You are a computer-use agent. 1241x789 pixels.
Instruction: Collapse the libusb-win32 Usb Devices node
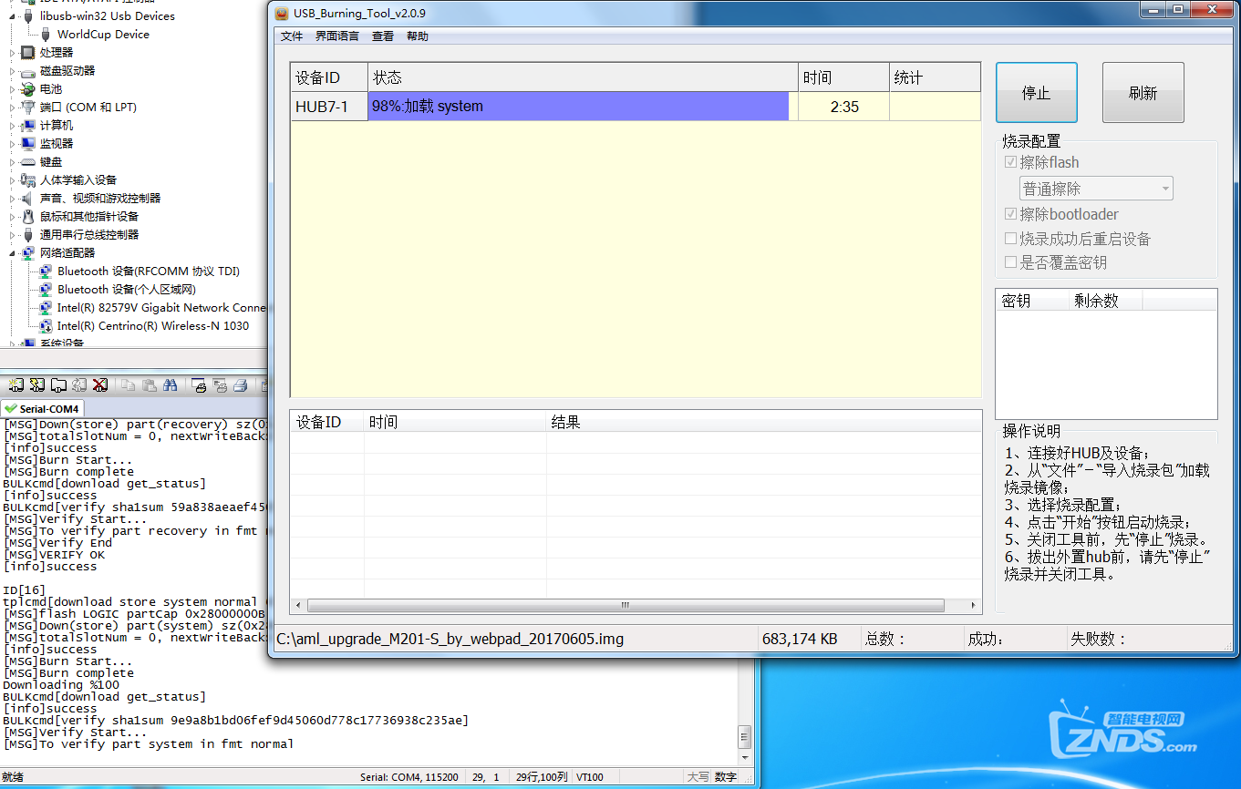13,16
